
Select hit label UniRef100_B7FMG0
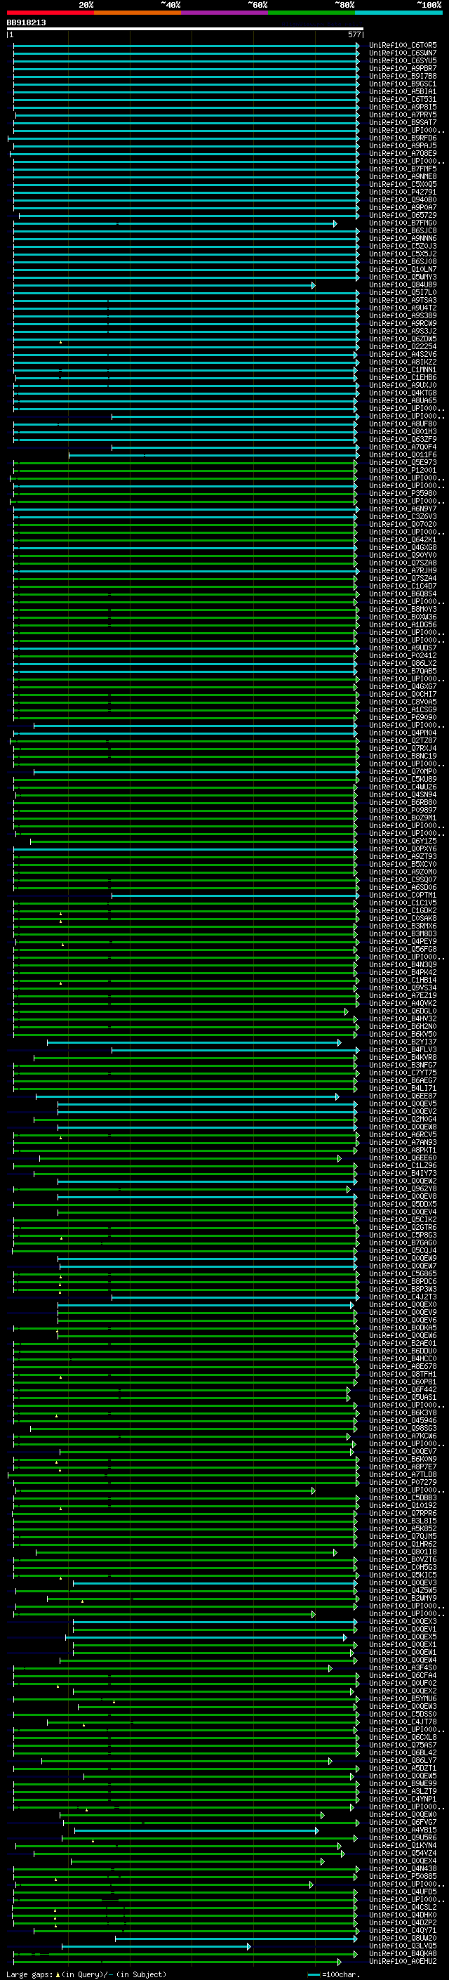point(403,223)
